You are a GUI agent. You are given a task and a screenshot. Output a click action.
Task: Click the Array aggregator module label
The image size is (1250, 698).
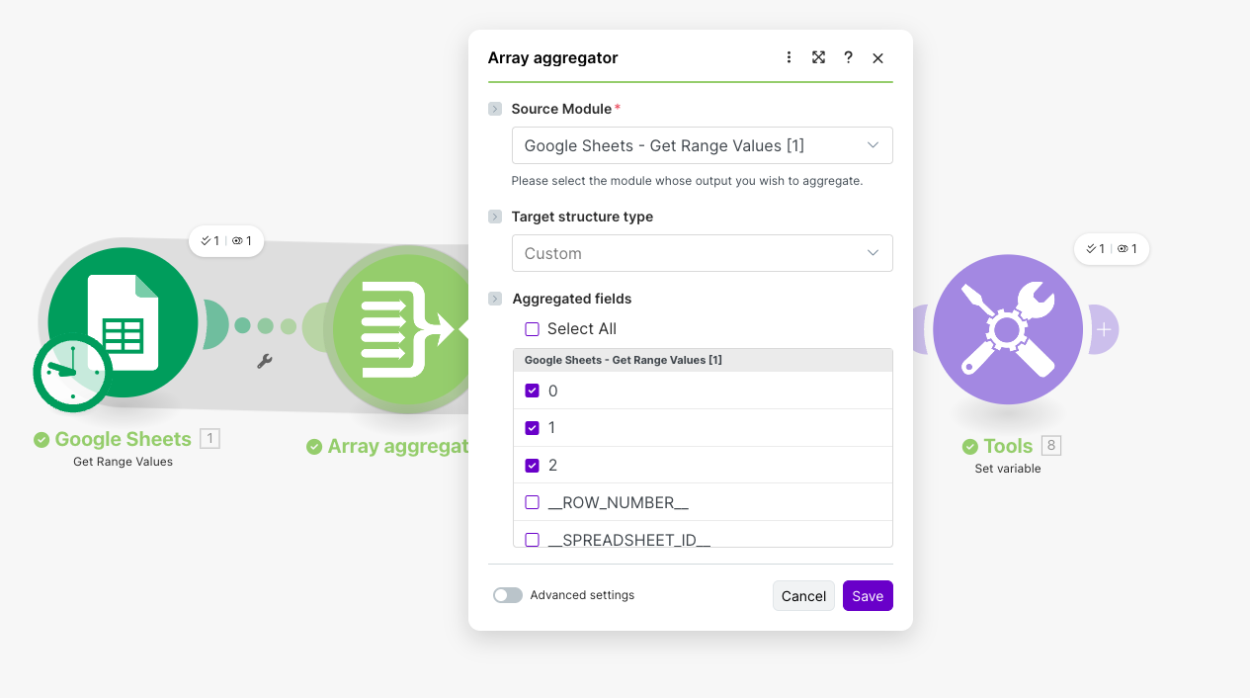point(397,446)
